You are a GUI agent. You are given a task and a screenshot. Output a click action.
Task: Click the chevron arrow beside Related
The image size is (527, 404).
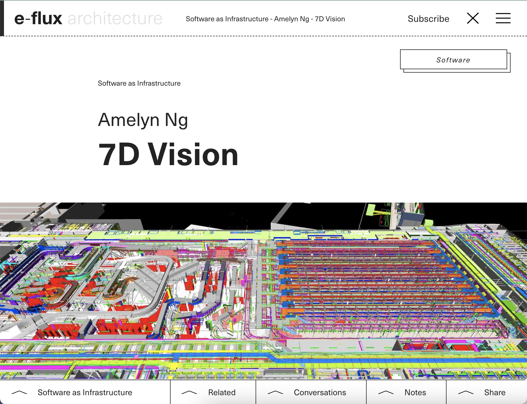point(189,392)
